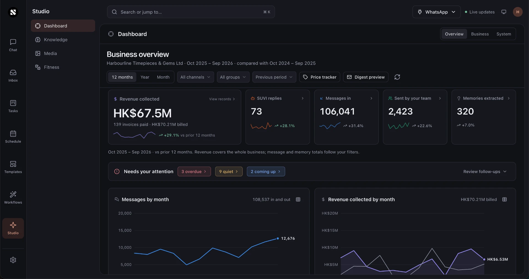The image size is (529, 279).
Task: Open the 3 overdue chip
Action: tap(194, 172)
